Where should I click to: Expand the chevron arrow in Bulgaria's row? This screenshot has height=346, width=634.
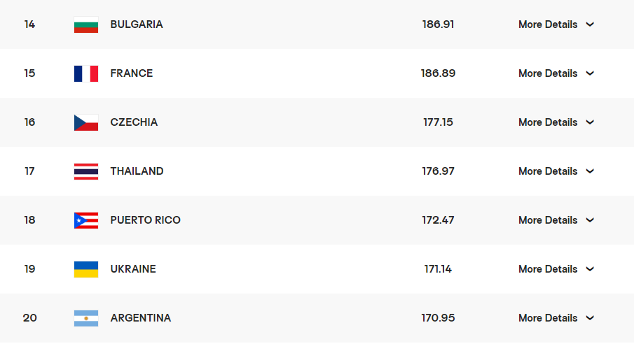coord(590,24)
